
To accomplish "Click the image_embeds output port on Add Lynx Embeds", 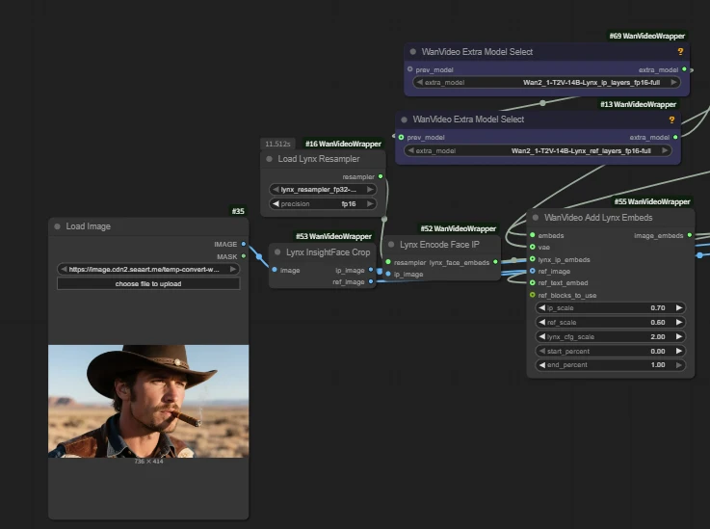I will (x=689, y=235).
